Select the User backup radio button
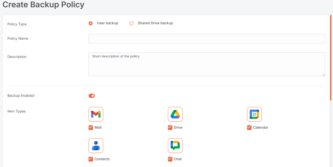 click(91, 23)
